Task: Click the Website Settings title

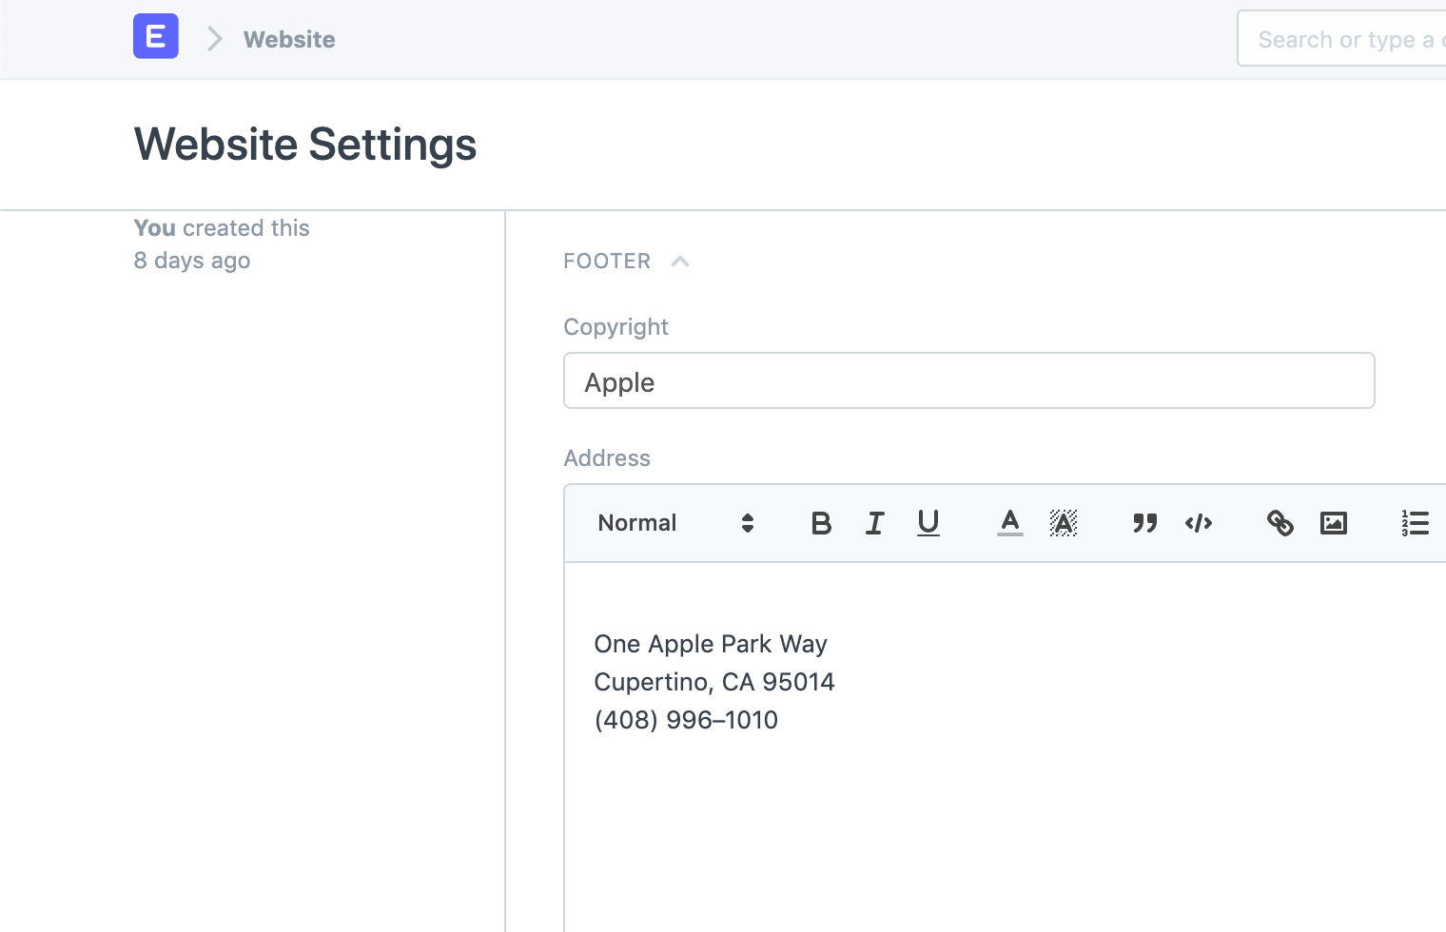Action: 304,144
